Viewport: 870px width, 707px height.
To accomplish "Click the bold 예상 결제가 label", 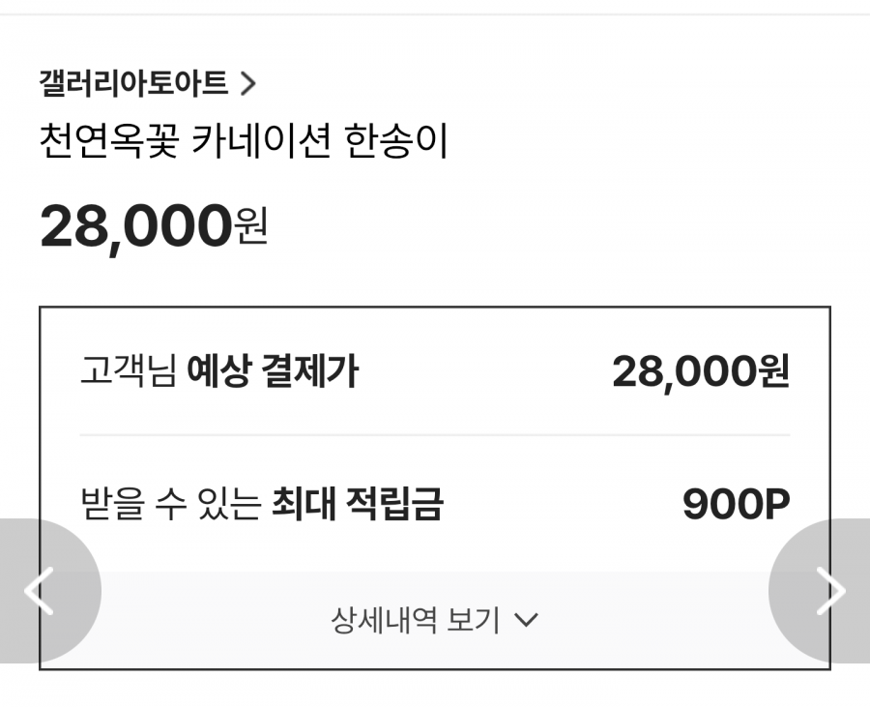I will pyautogui.click(x=273, y=371).
